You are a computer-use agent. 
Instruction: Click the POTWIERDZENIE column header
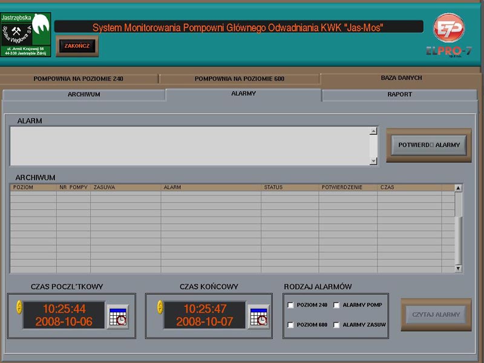click(348, 188)
